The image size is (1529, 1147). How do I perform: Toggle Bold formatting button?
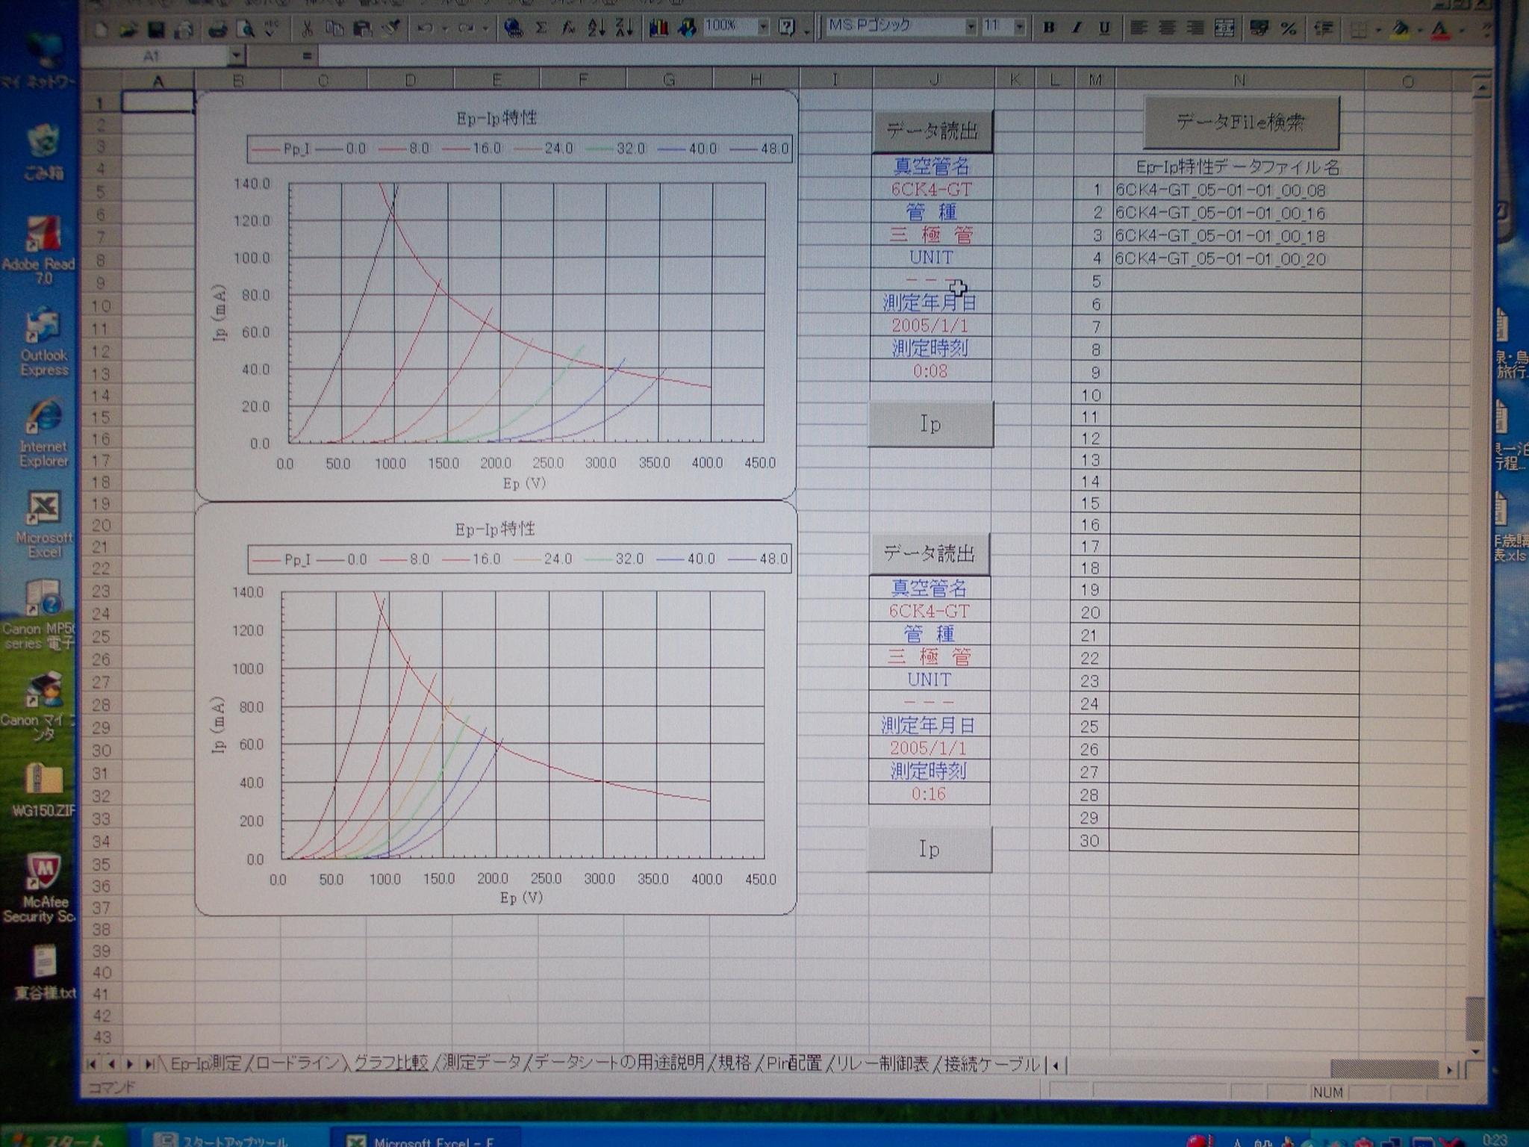[x=1049, y=28]
